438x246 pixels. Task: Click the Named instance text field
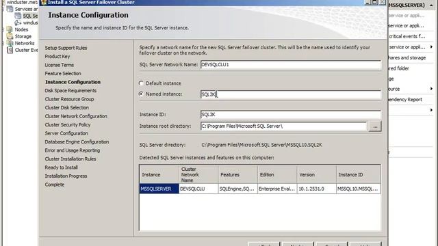click(x=290, y=94)
